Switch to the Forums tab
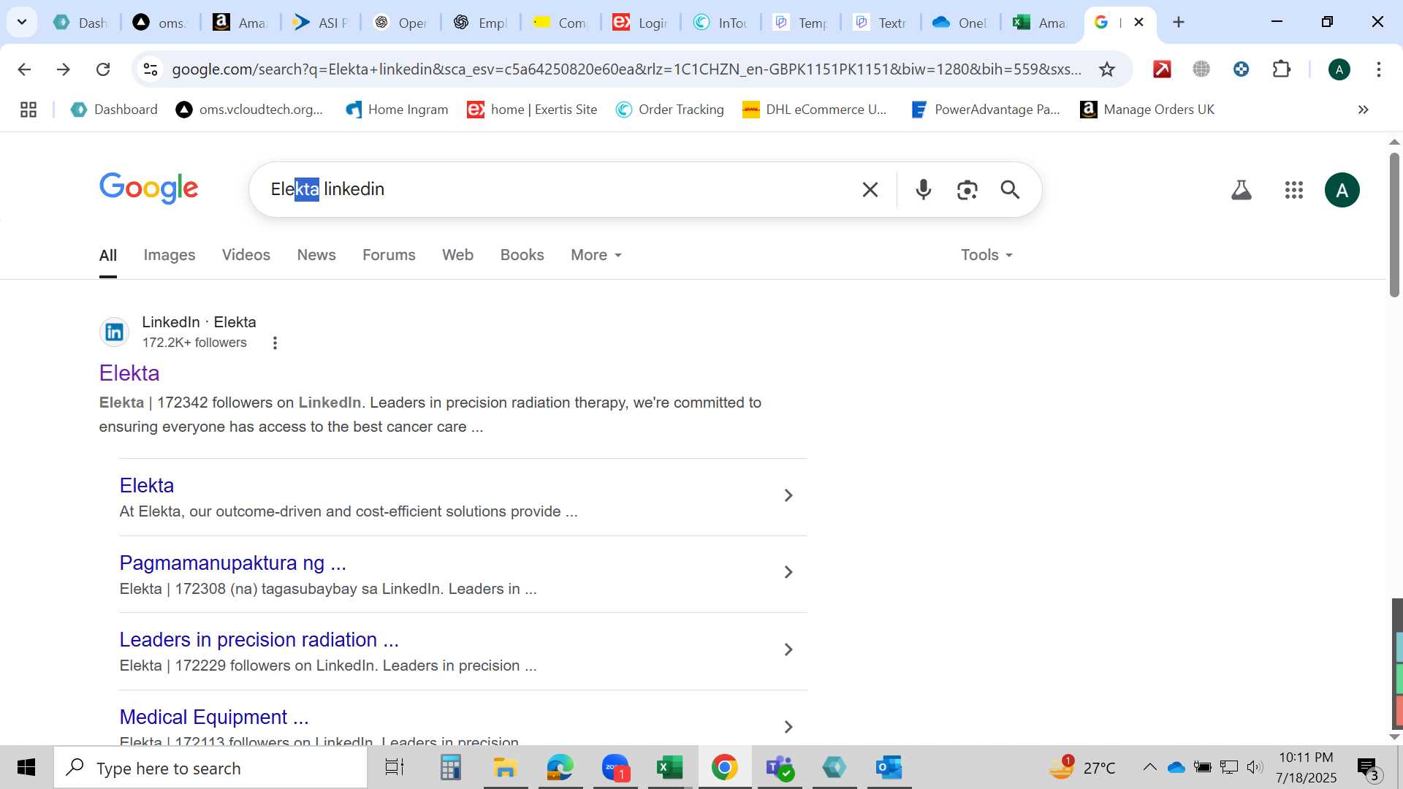 [389, 255]
